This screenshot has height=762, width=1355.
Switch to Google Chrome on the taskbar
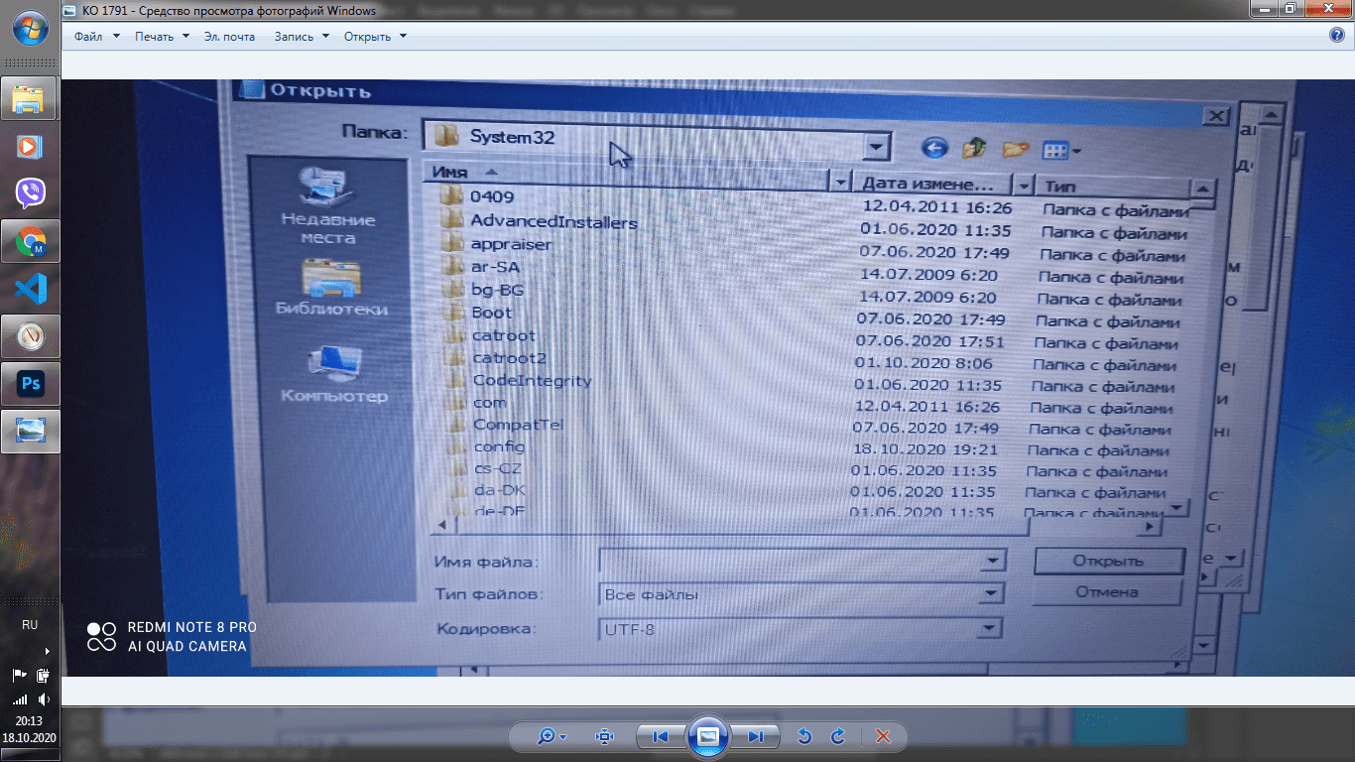(30, 241)
